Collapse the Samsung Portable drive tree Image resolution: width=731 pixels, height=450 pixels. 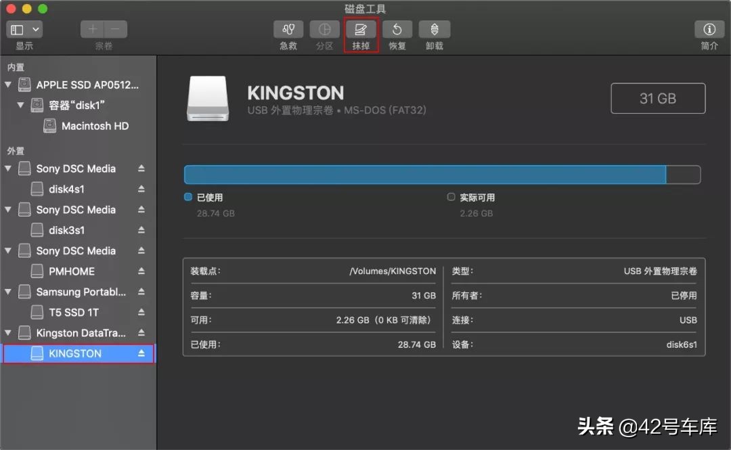(x=9, y=292)
